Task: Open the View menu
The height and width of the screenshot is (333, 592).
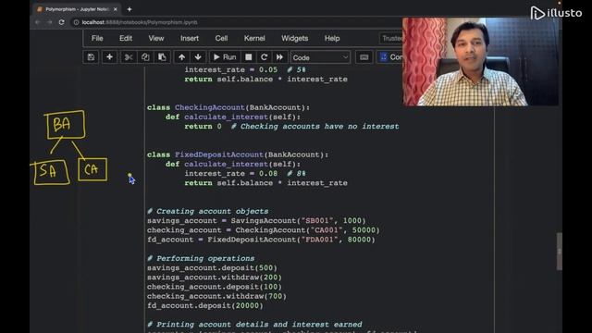Action: [x=156, y=38]
